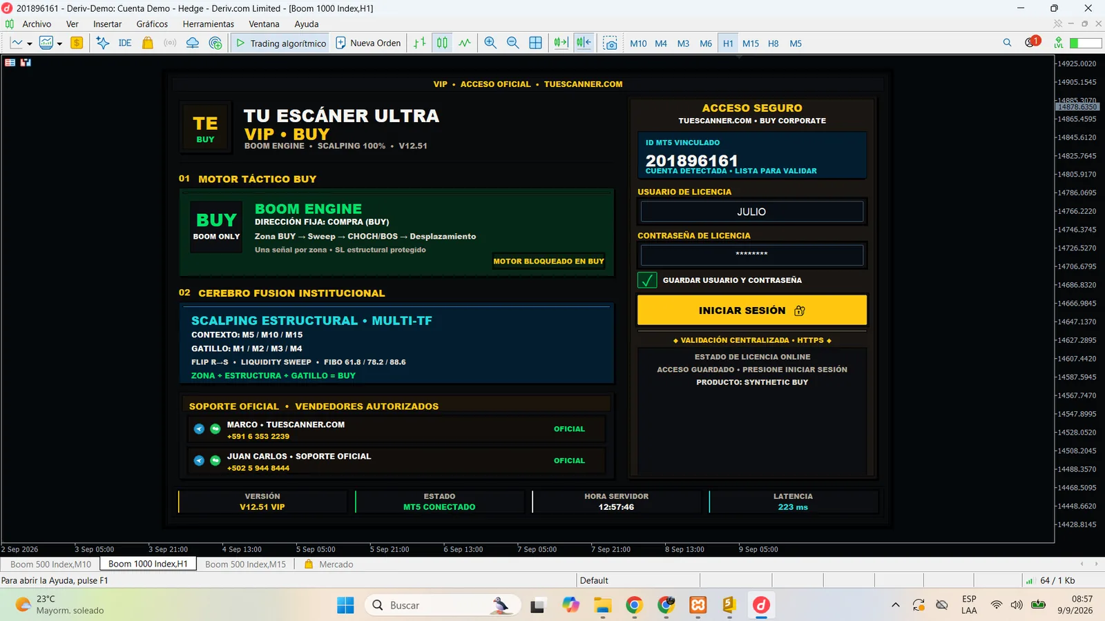
Task: Open the Gráficos menu
Action: click(152, 24)
